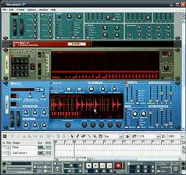Click the Dr.Rex pitch bend wheel
The image size is (186, 175).
12,119
